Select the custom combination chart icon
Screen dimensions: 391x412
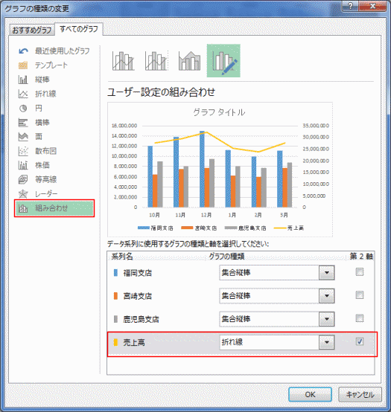pyautogui.click(x=223, y=61)
